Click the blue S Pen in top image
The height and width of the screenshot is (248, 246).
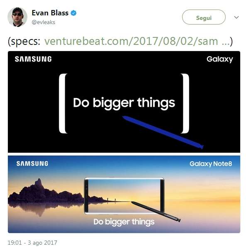pos(163,132)
